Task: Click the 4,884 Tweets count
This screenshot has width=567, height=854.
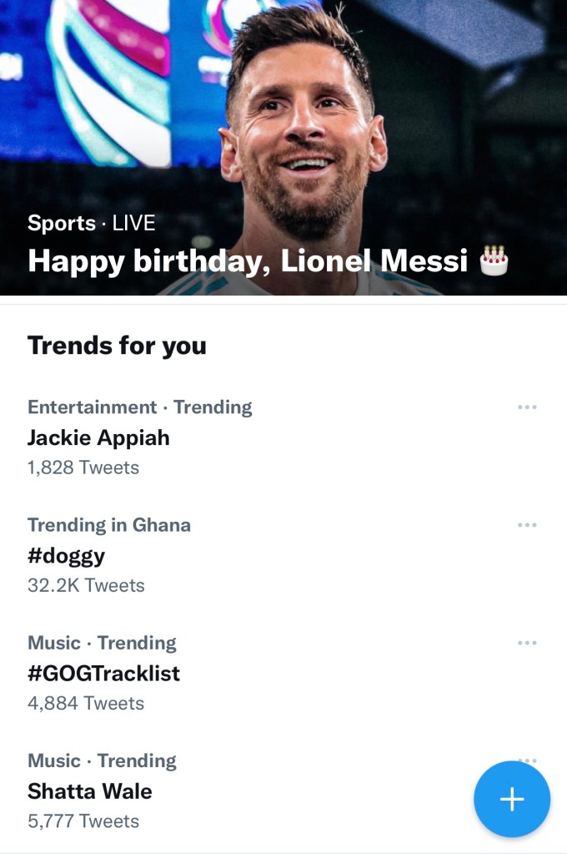Action: click(86, 703)
